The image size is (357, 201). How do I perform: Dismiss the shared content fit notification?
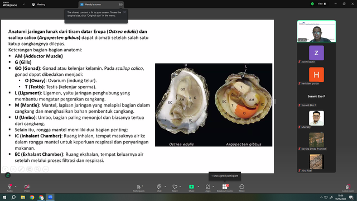pos(124,12)
